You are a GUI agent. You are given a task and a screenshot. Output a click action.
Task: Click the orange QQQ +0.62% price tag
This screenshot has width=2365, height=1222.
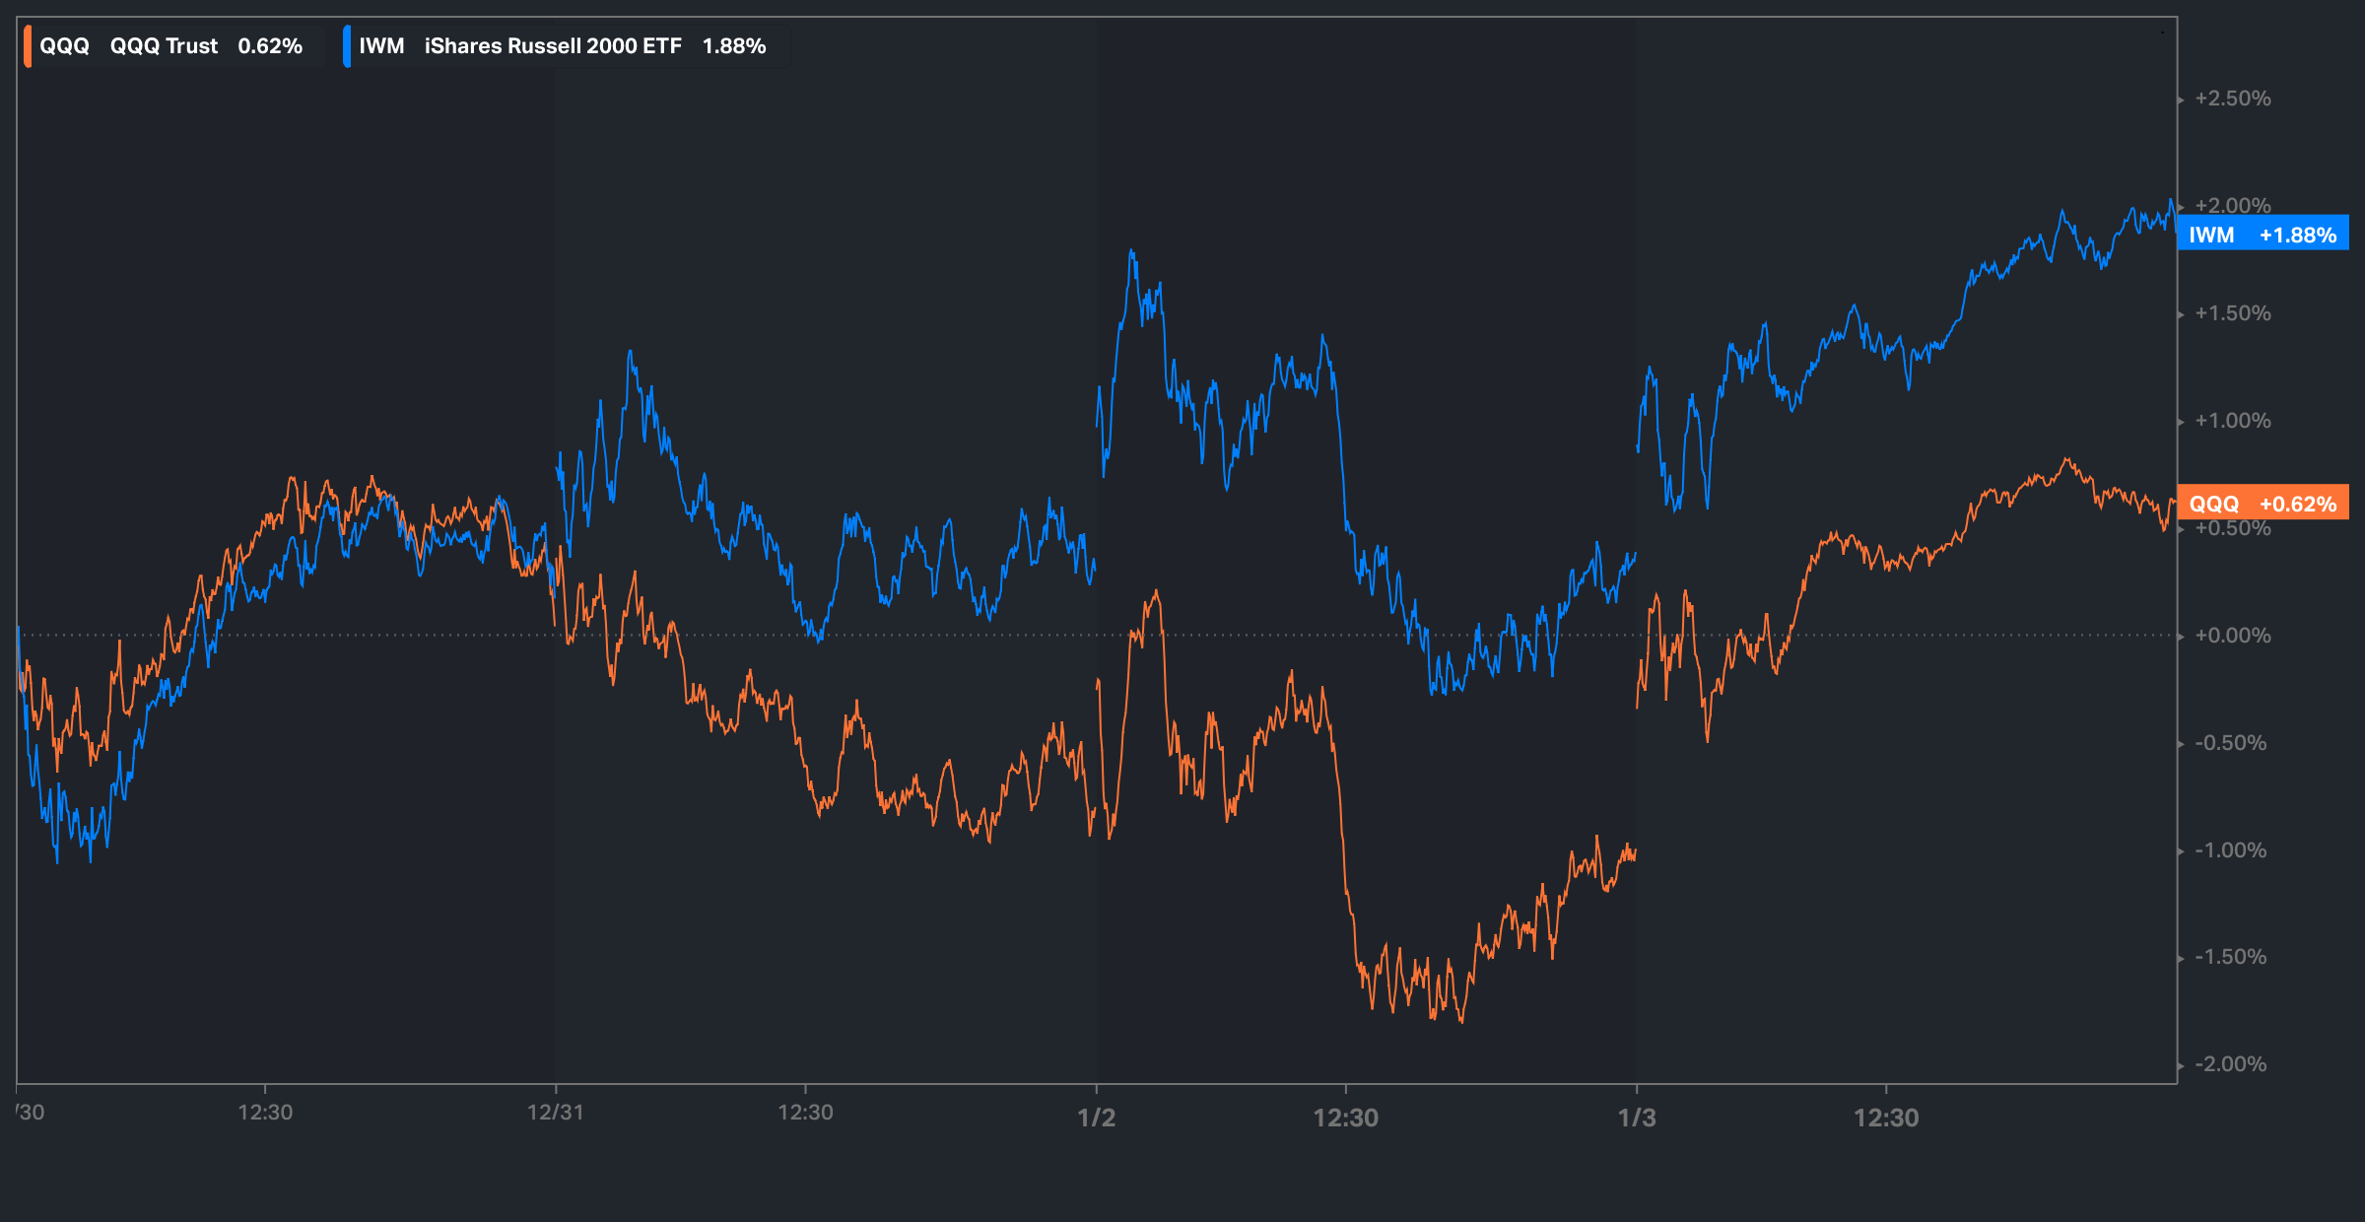tap(2263, 504)
